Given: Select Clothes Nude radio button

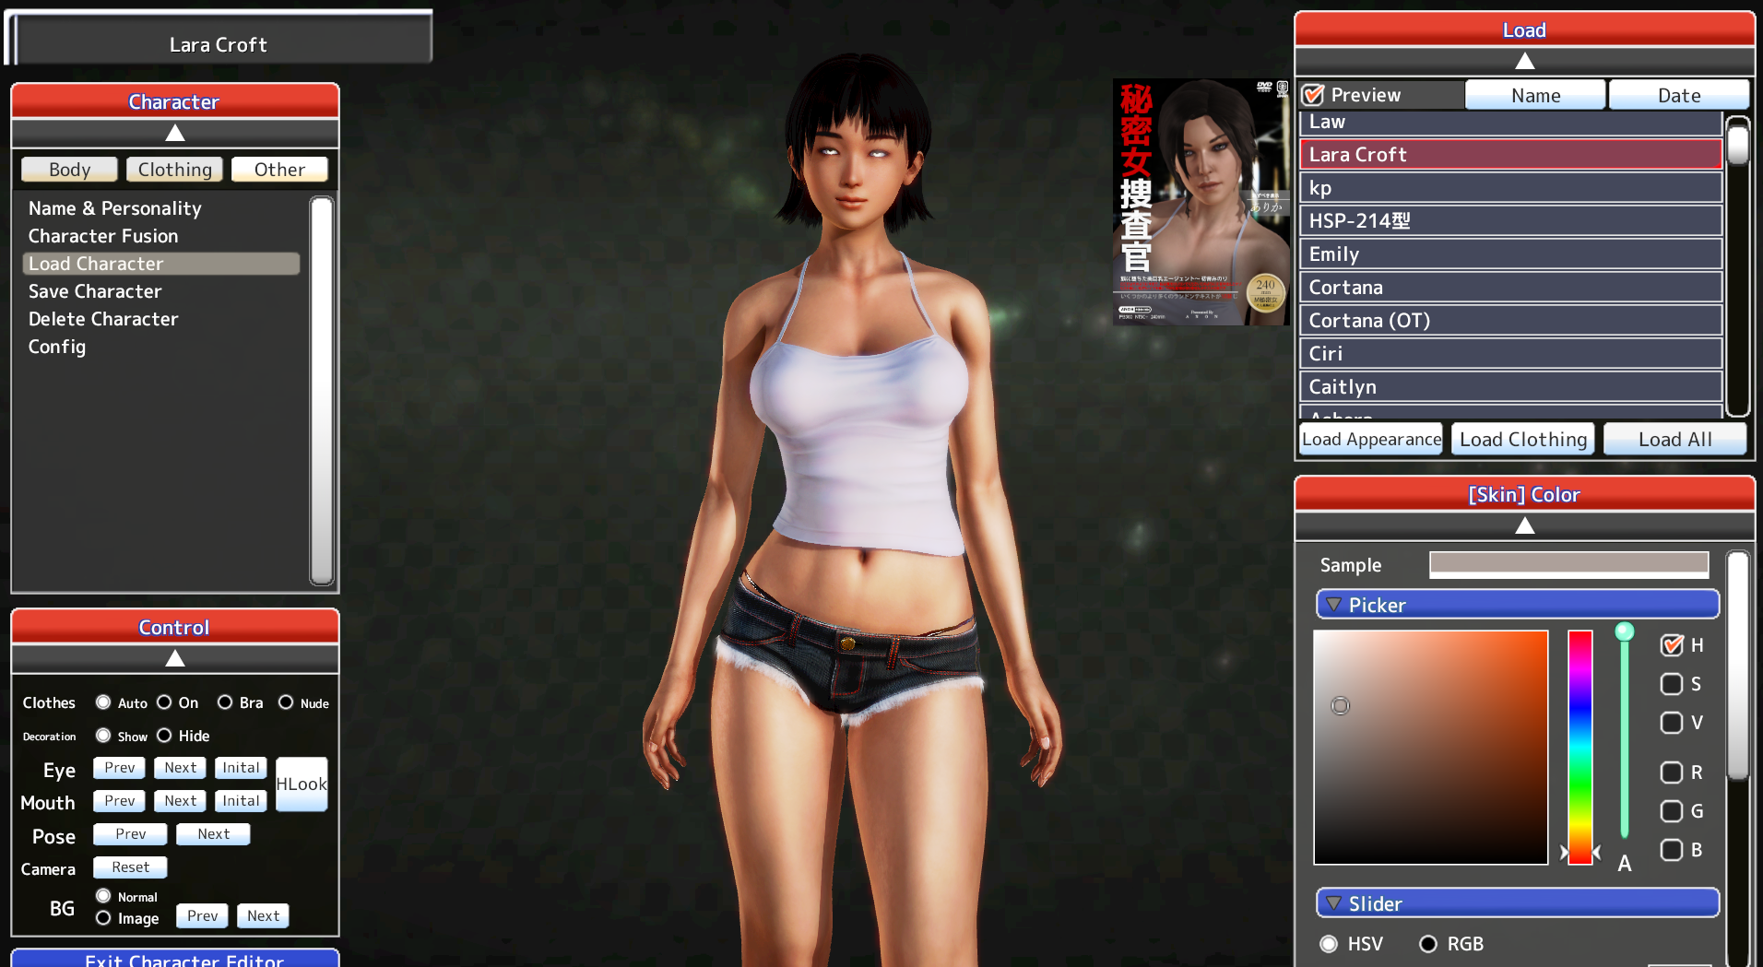Looking at the screenshot, I should [286, 702].
